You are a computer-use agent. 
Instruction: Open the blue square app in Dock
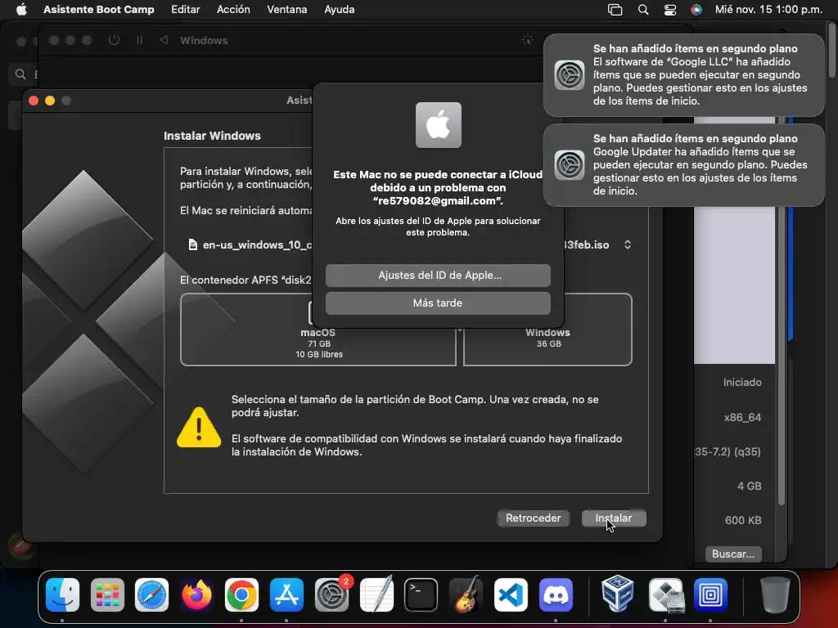710,594
